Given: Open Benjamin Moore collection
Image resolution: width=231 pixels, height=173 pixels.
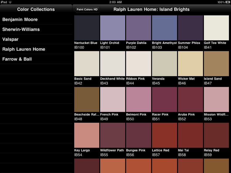Looking at the screenshot, I should (x=36, y=19).
